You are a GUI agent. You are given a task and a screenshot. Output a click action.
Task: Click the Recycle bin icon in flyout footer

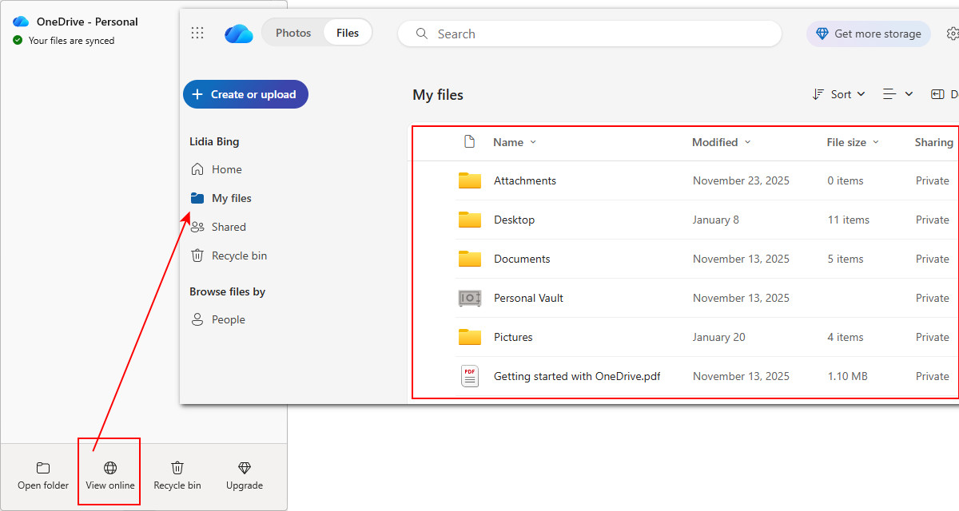[x=177, y=468]
